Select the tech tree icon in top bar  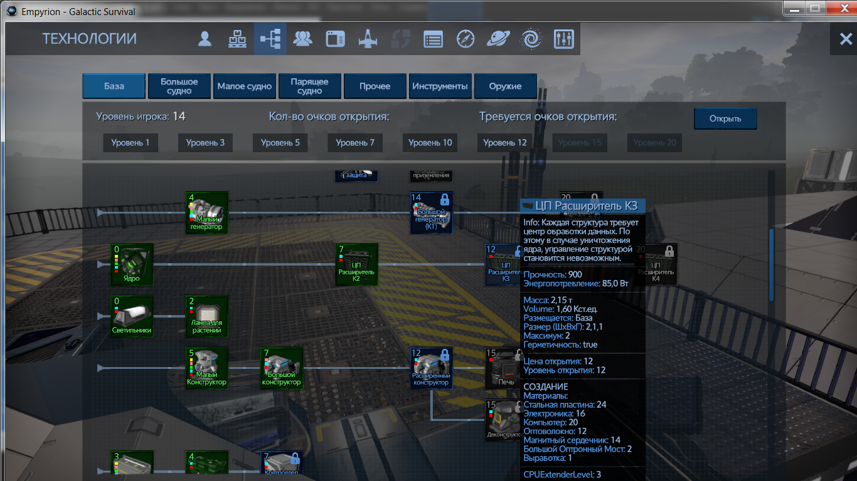(270, 39)
